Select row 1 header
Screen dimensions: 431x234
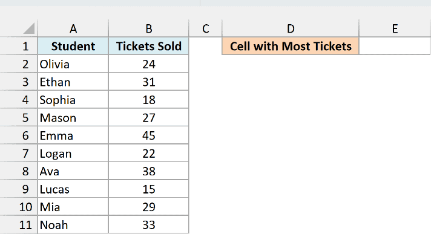tap(18, 46)
